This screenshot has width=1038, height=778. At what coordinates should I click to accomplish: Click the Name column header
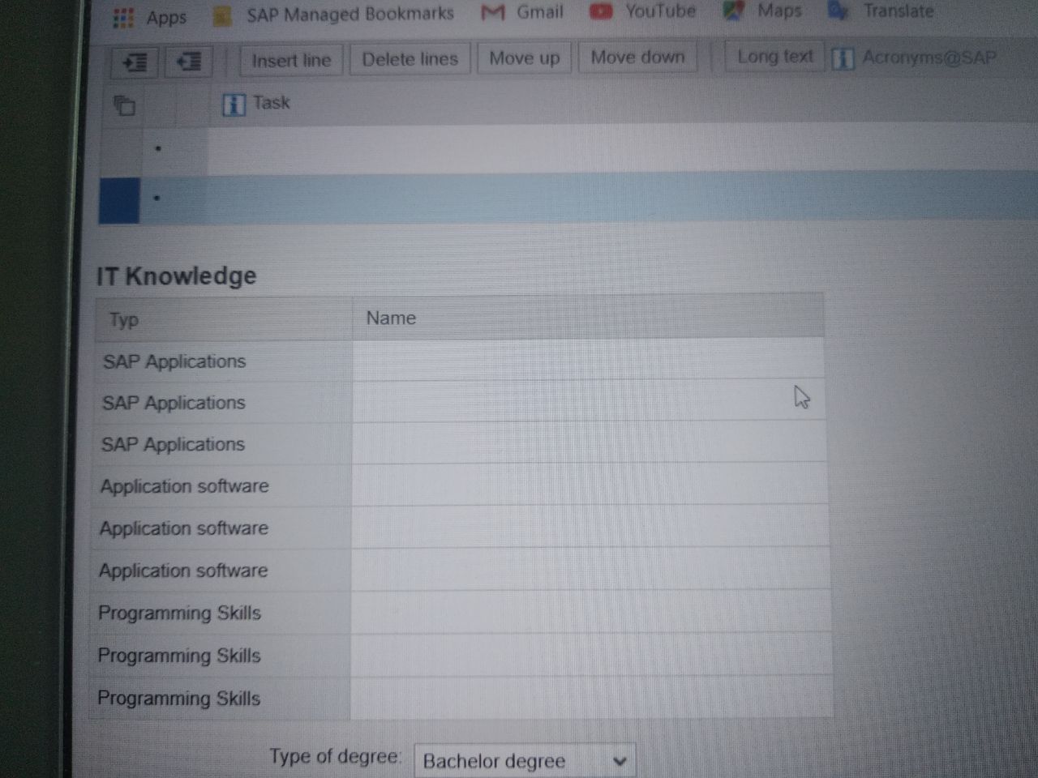(x=589, y=317)
